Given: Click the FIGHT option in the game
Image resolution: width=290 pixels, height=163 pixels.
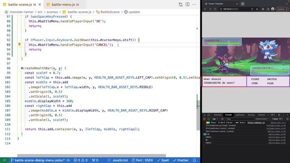Looking at the screenshot, I should (255, 79).
